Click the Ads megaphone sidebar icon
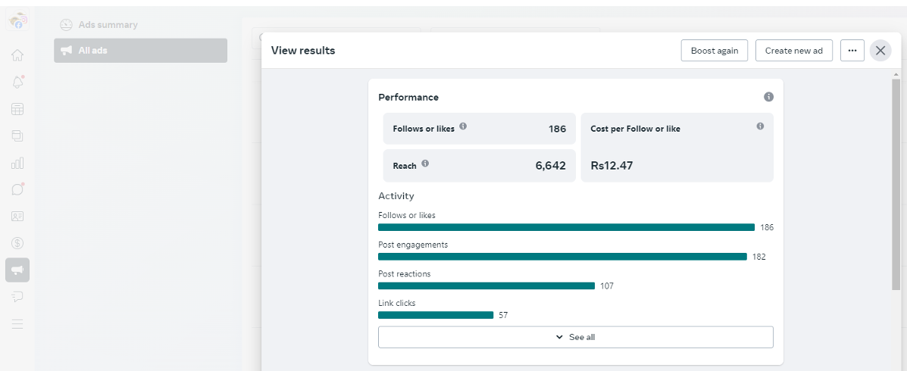The width and height of the screenshot is (907, 371). click(x=17, y=270)
